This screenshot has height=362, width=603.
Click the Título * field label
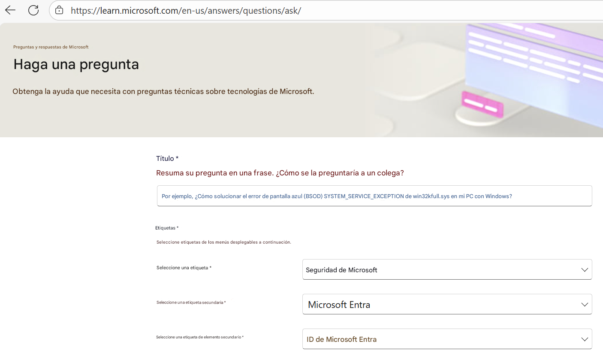coord(167,159)
